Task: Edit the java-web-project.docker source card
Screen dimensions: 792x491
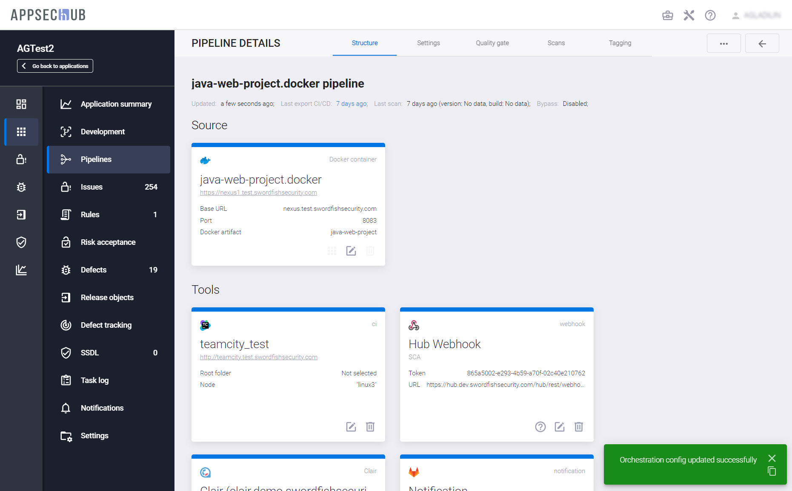Action: [351, 251]
